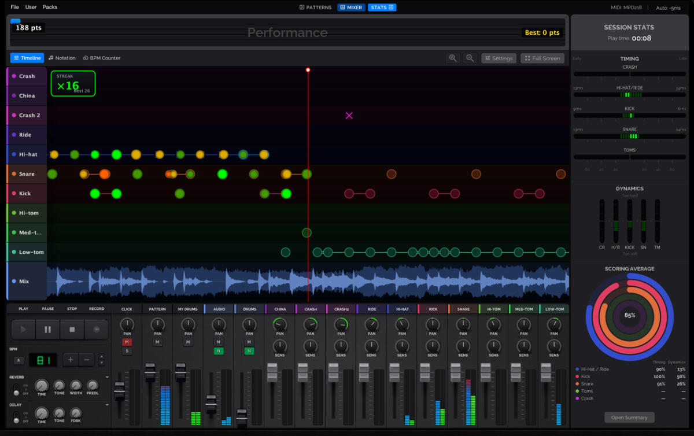
Task: Click the Reverb WIDTH knob
Action: [x=76, y=385]
